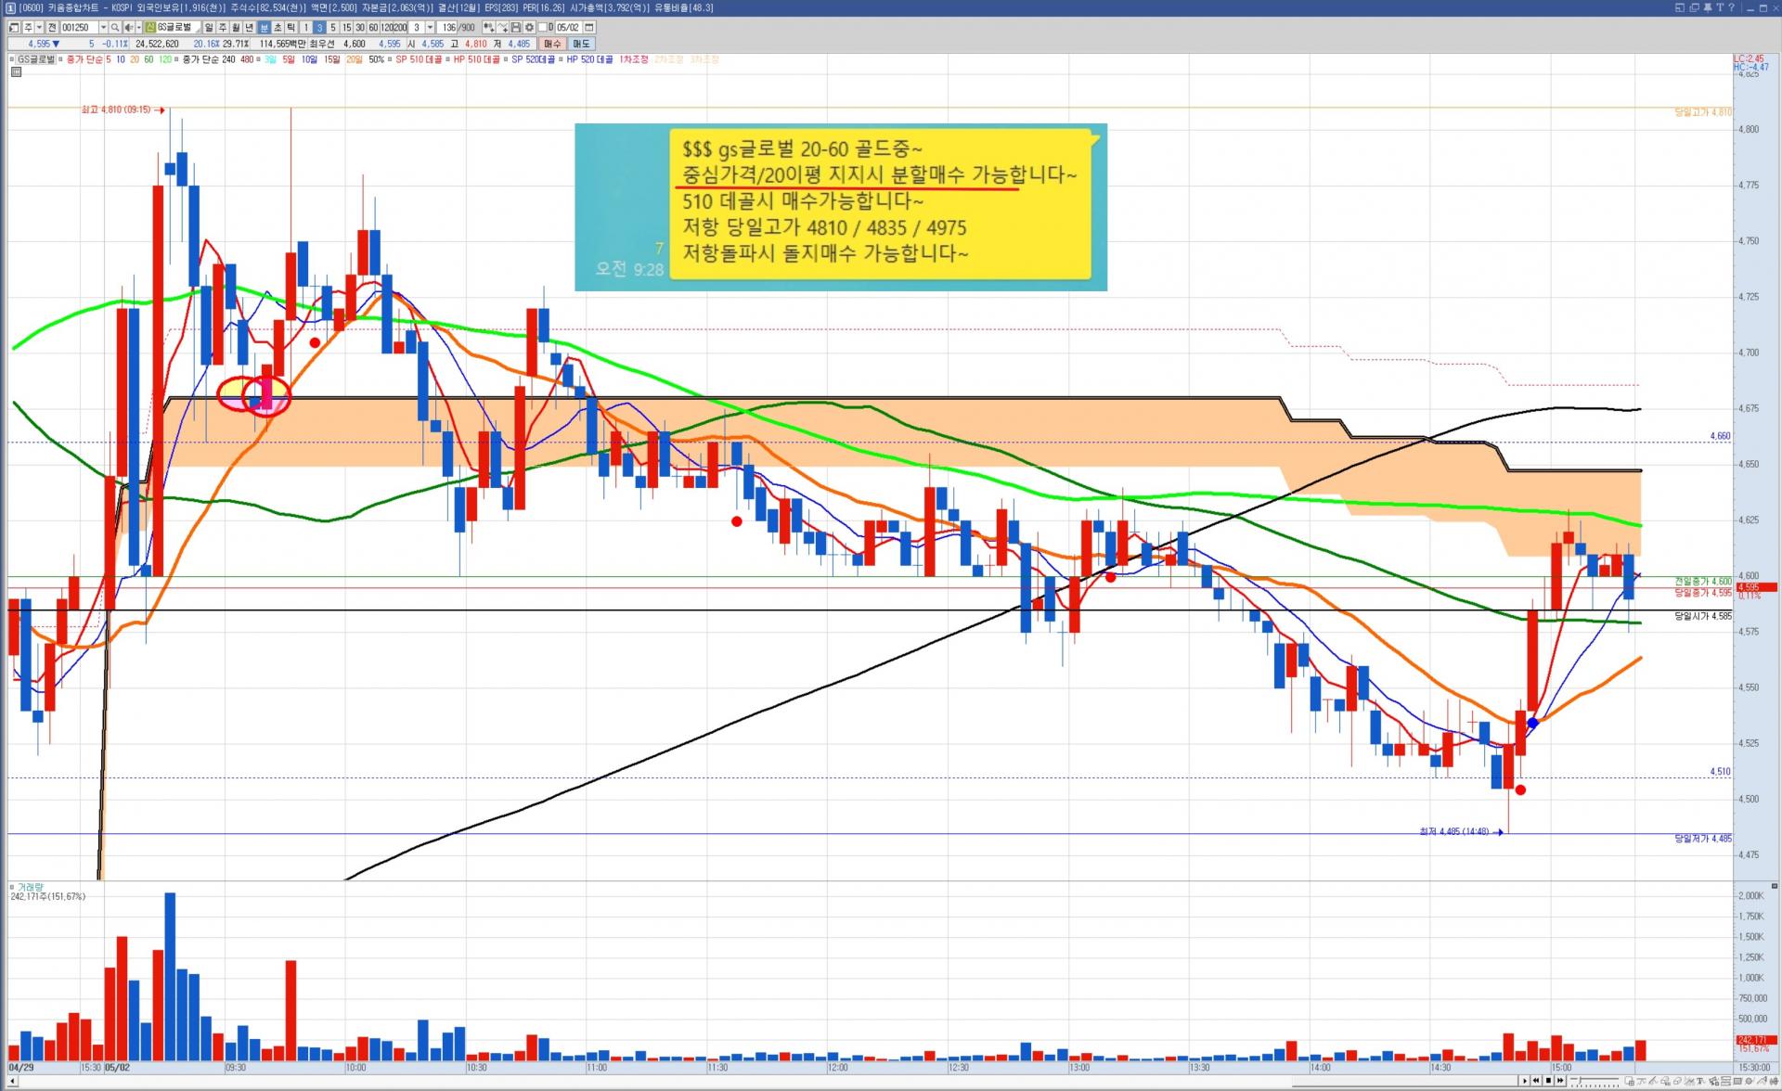Open the 주 type dropdown arrow
This screenshot has width=1782, height=1091.
click(x=39, y=28)
